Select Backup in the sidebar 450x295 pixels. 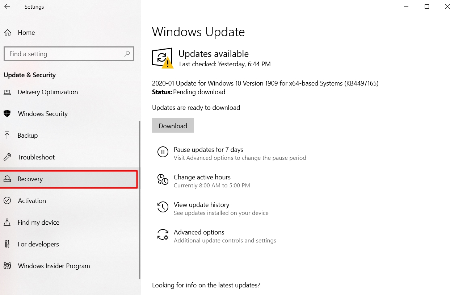pyautogui.click(x=28, y=135)
